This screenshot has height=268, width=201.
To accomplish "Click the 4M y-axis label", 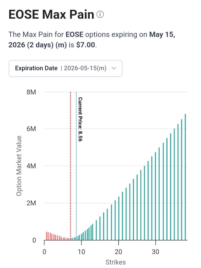I will (x=31, y=166).
